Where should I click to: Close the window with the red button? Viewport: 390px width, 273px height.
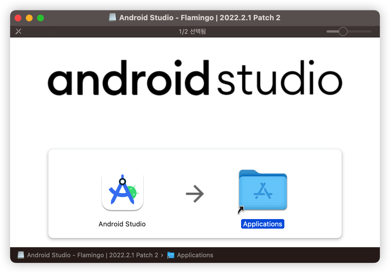[18, 18]
